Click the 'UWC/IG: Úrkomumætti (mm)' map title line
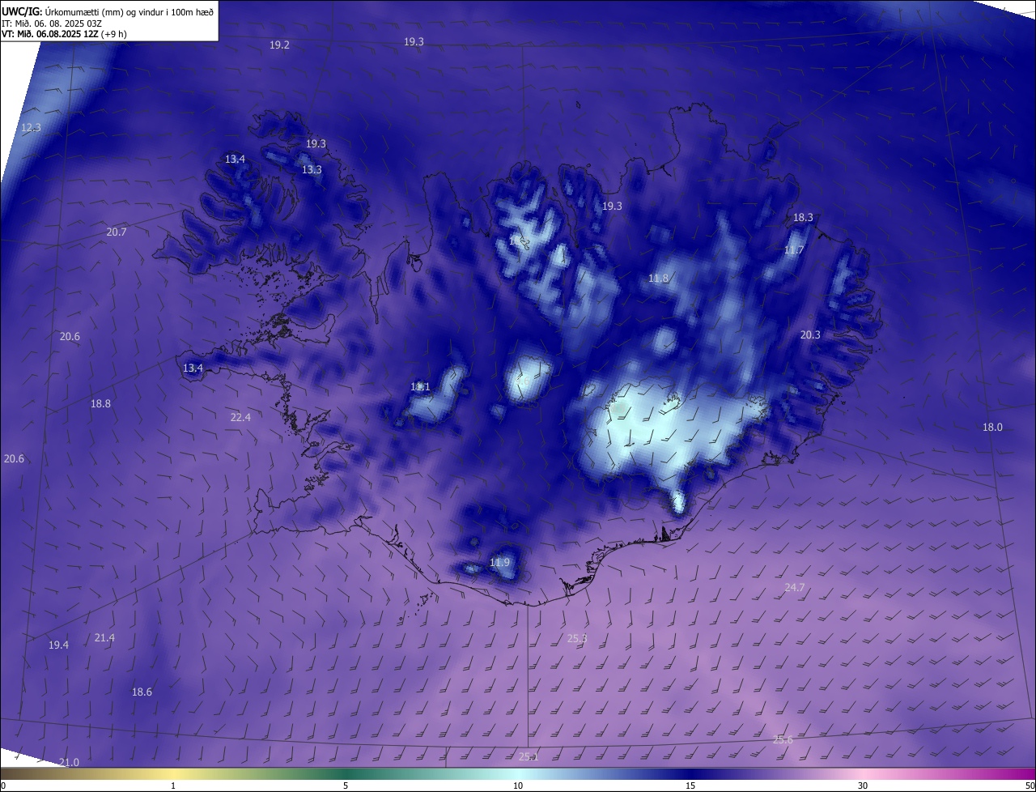The image size is (1036, 792). click(108, 12)
